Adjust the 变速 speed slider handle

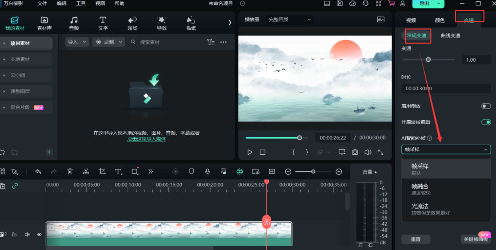428,59
